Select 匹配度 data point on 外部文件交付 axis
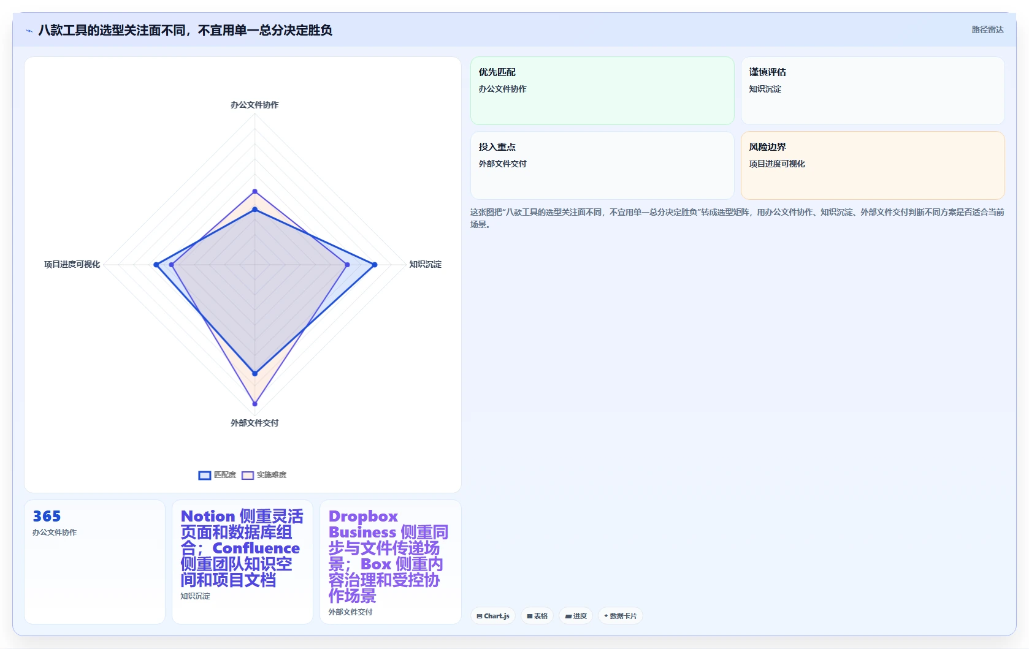 click(255, 373)
